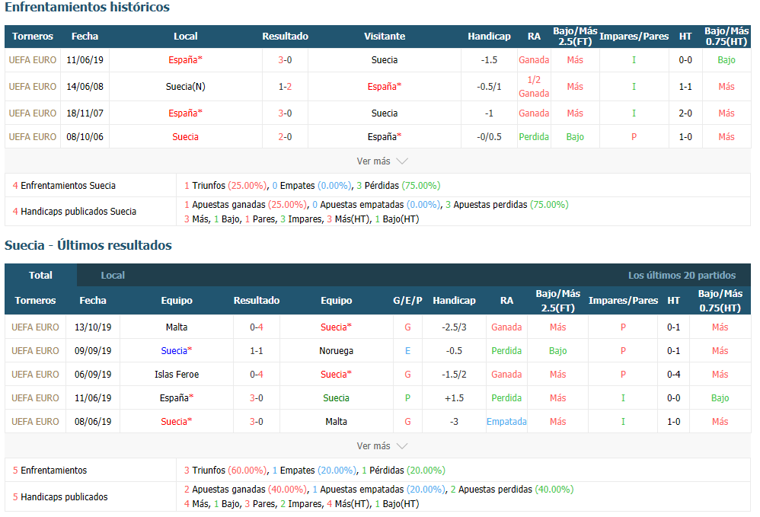760x517 pixels.
Task: Click 'Impares/Pares' header in Suecia table
Action: pyautogui.click(x=623, y=301)
